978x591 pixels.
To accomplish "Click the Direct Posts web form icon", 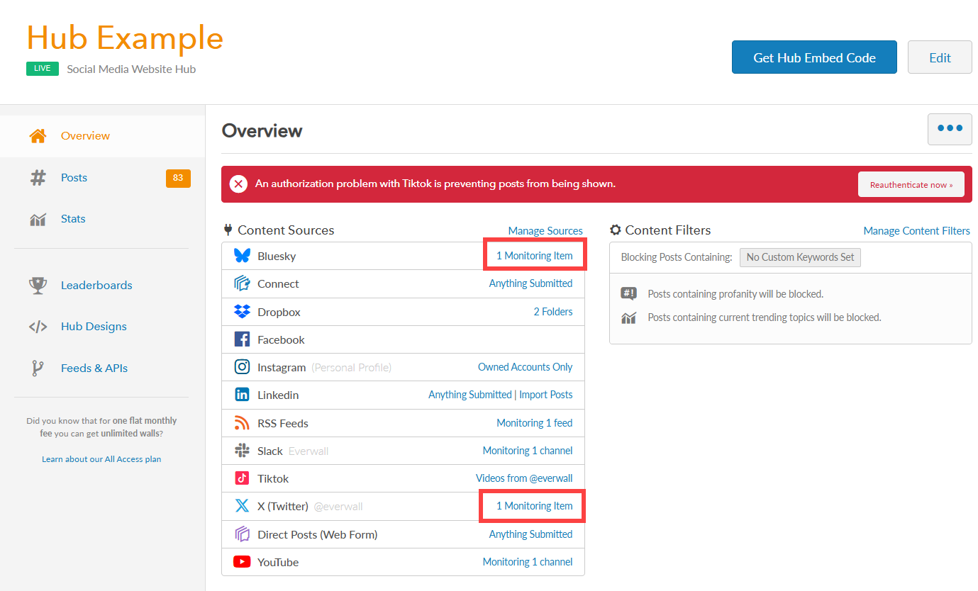I will [242, 534].
